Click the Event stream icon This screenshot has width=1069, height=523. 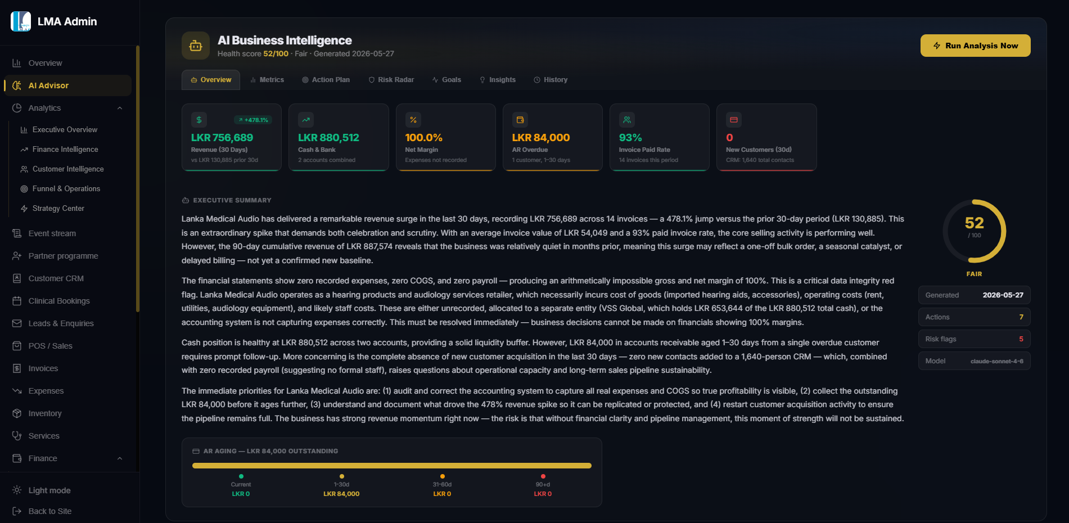(17, 233)
